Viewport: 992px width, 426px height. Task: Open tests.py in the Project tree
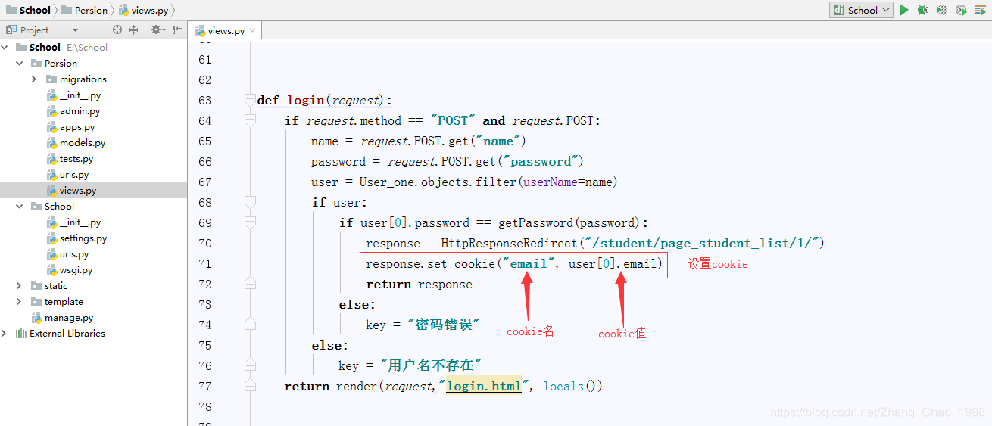tap(76, 158)
